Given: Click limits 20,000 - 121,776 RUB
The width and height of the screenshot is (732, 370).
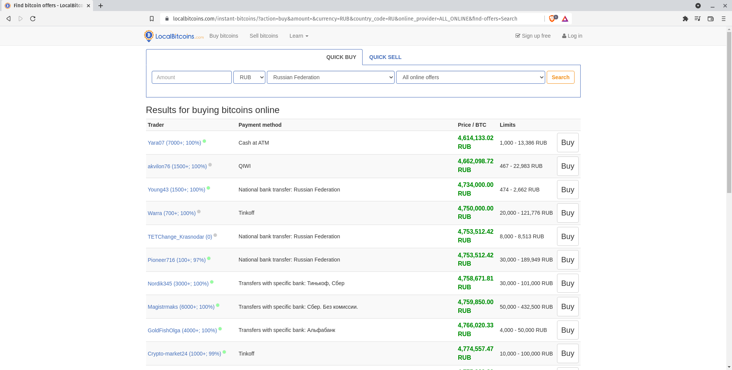Looking at the screenshot, I should pos(526,213).
